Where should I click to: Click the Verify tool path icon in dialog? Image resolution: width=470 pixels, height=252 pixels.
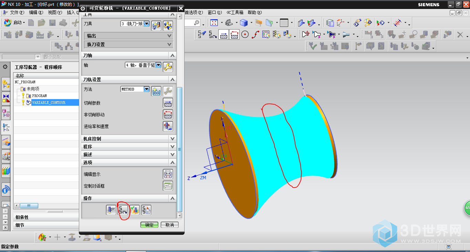pyautogui.click(x=135, y=210)
